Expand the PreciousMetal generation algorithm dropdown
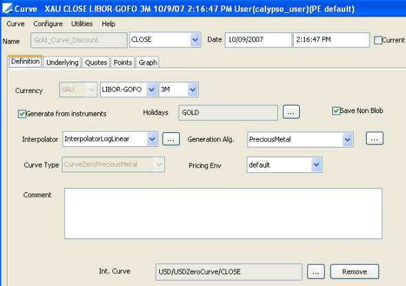The width and height of the screenshot is (406, 286). [x=347, y=139]
